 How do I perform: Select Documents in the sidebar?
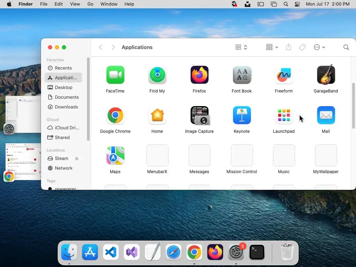[63, 97]
